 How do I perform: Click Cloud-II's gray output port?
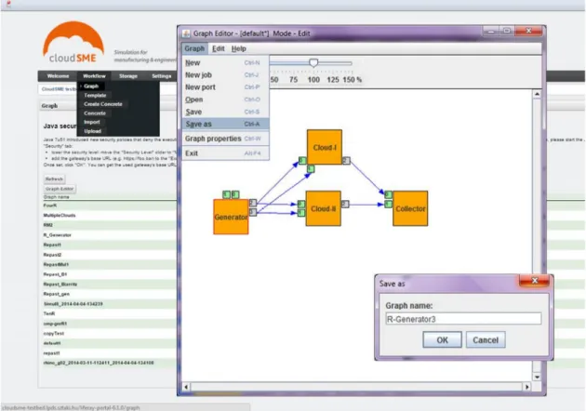pos(345,204)
